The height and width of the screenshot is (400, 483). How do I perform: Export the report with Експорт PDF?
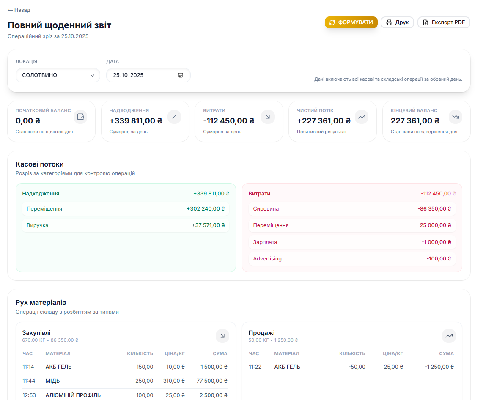point(444,22)
